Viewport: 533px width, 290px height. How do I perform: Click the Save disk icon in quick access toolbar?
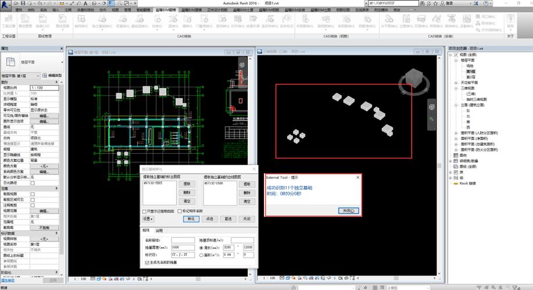coord(23,3)
